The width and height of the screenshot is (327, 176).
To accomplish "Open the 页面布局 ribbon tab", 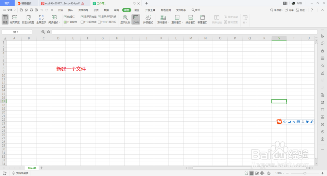I will (x=83, y=10).
